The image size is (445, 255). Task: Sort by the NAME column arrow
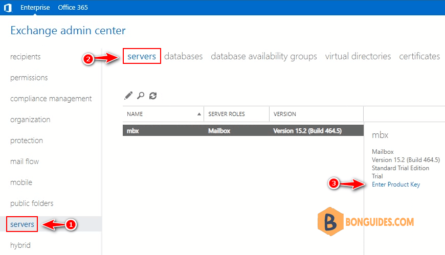(199, 114)
